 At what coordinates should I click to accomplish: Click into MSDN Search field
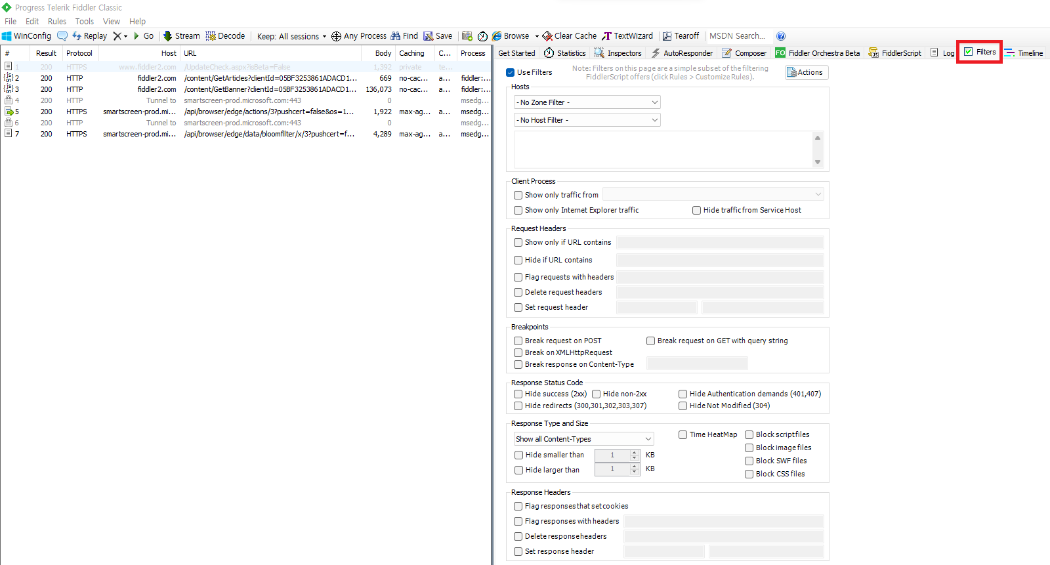737,36
